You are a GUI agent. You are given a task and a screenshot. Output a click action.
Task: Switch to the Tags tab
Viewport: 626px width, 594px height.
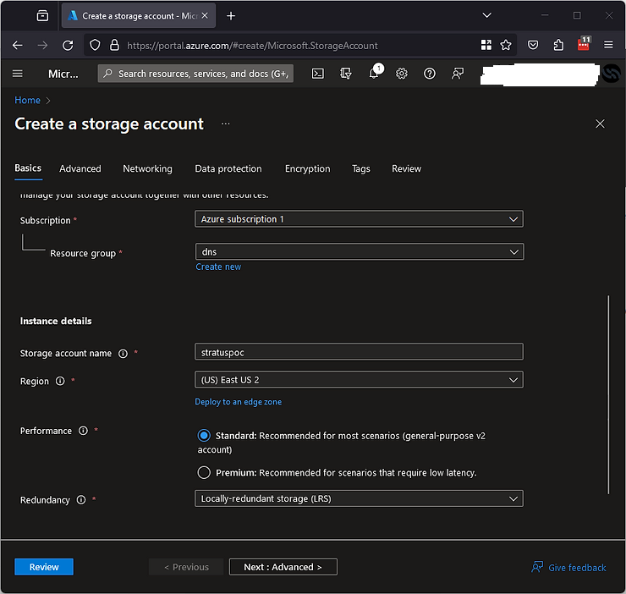(361, 168)
